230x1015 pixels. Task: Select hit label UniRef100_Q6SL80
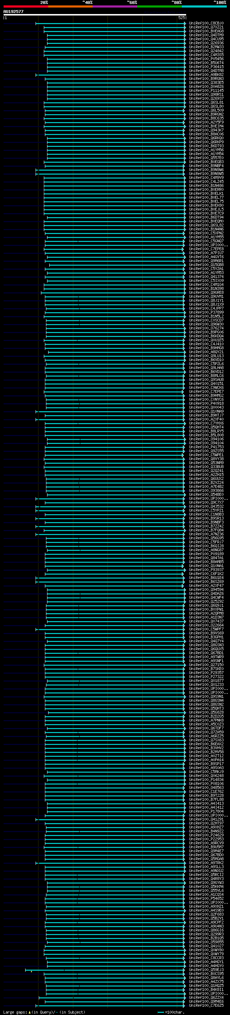point(206,106)
